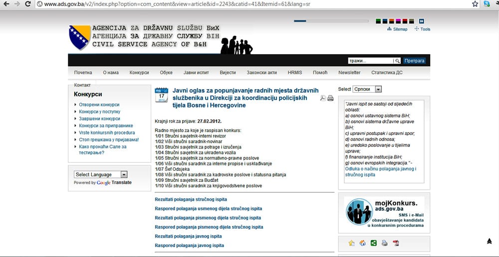Click the PDF icon beside the article title

click(323, 98)
